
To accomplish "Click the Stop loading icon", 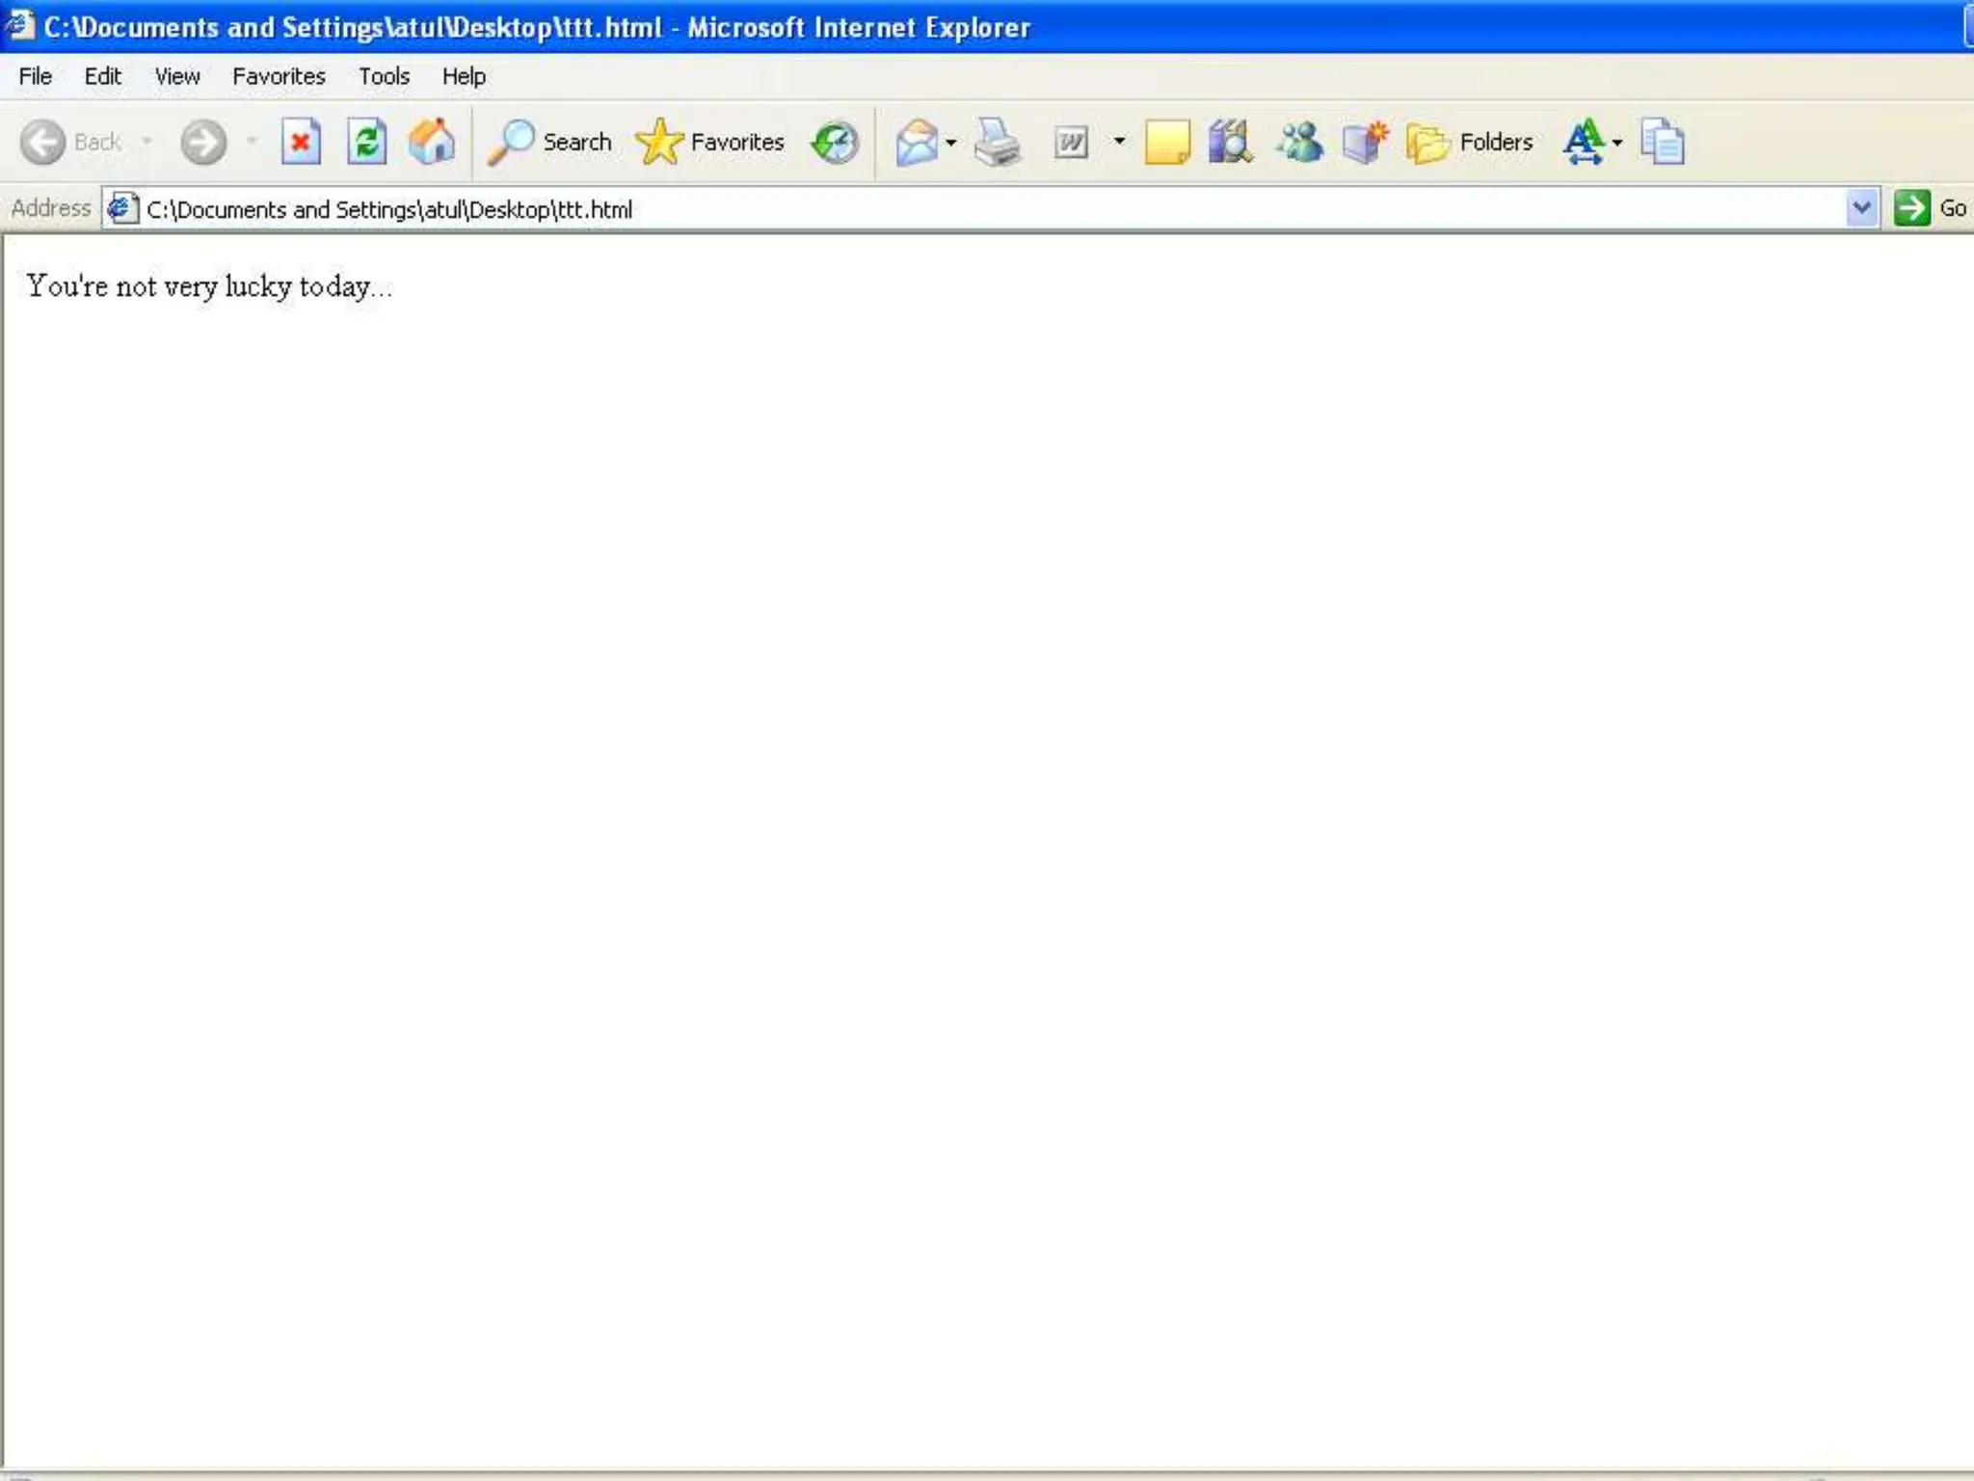I will (301, 143).
